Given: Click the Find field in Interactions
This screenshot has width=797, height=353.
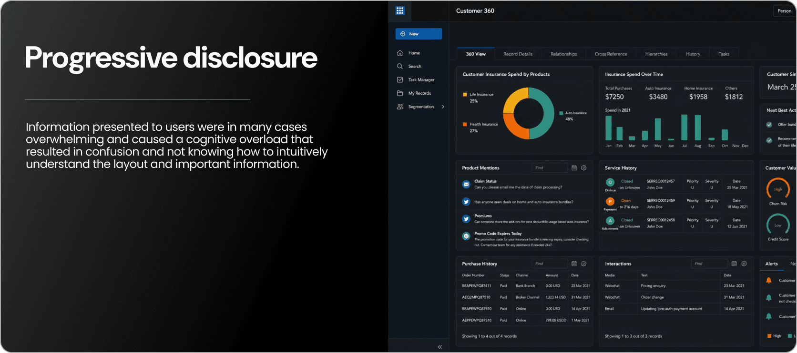Looking at the screenshot, I should pyautogui.click(x=709, y=264).
